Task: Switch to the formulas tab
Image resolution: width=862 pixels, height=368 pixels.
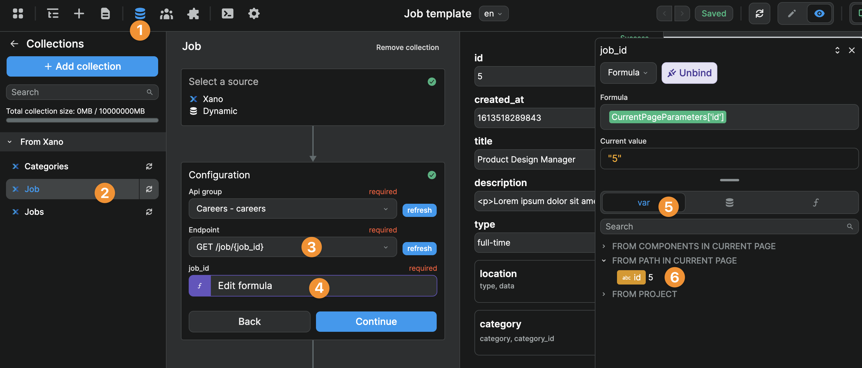Action: coord(815,203)
